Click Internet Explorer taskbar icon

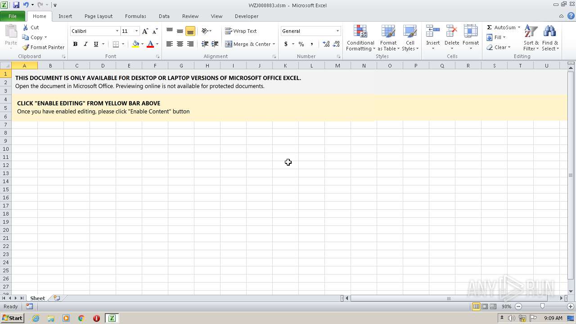click(x=36, y=318)
